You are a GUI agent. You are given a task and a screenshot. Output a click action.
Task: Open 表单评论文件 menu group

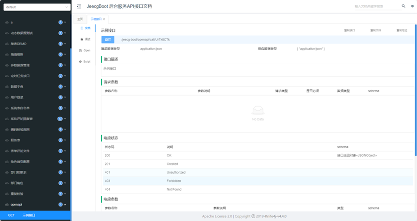35,151
